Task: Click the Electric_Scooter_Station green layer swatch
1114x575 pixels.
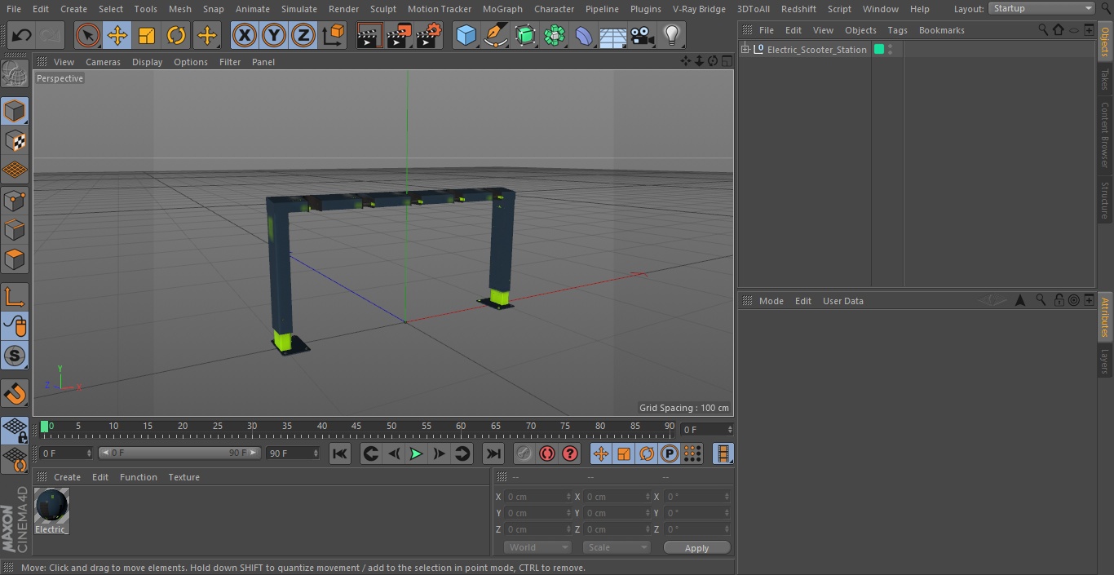Action: pyautogui.click(x=879, y=49)
